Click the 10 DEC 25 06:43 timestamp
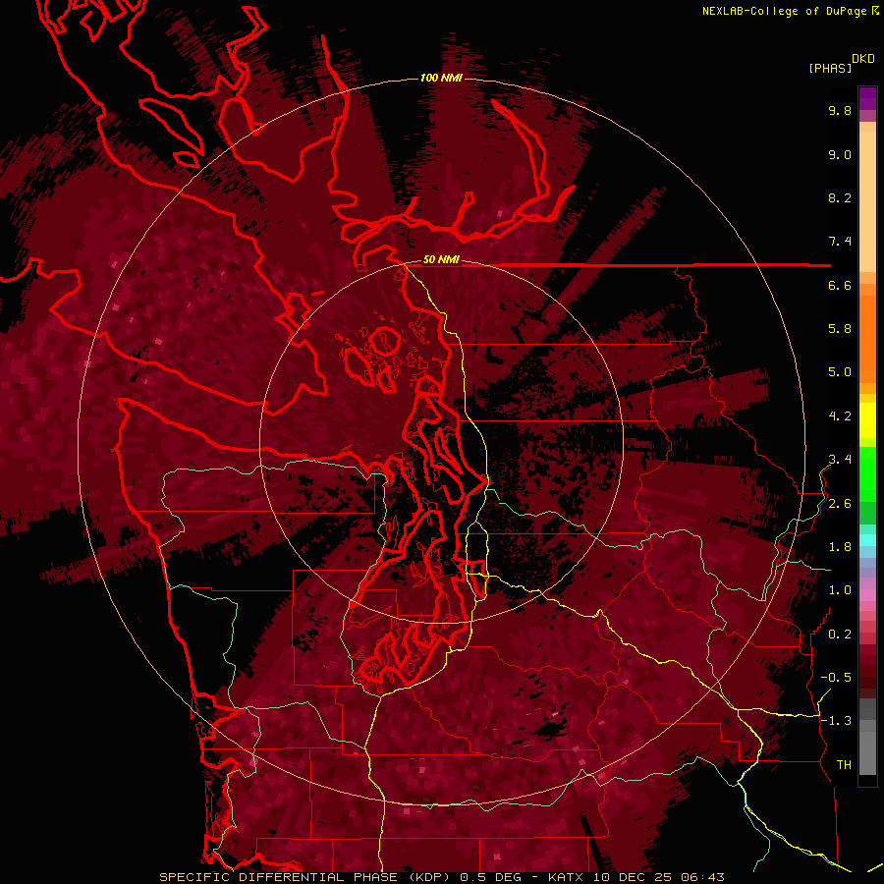The width and height of the screenshot is (884, 884). pos(658,877)
